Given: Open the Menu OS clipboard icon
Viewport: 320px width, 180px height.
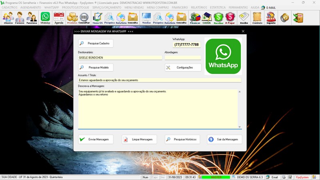Looking at the screenshot, I should 98,18.
